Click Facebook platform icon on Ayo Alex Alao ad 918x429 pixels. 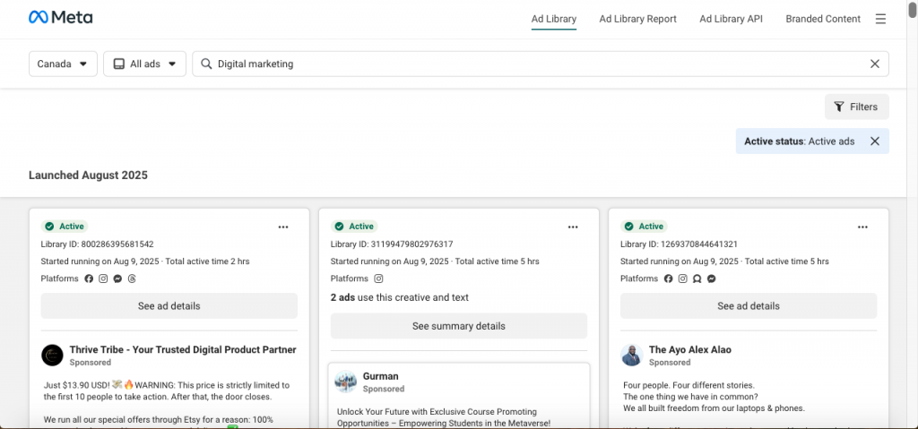669,279
